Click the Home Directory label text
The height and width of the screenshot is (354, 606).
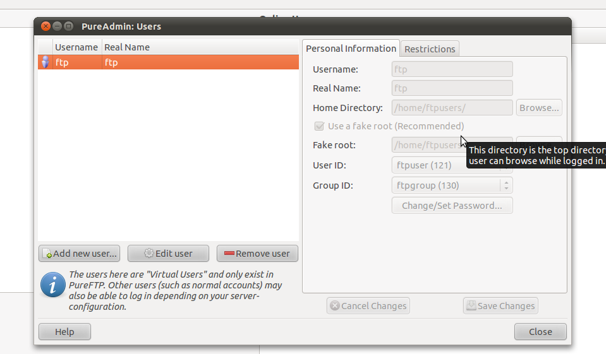point(348,108)
